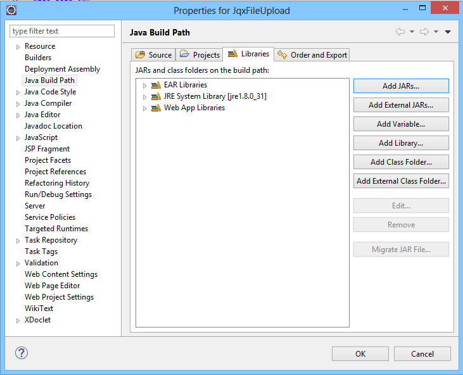463x375 pixels.
Task: Open the Projects tab
Action: (x=200, y=55)
